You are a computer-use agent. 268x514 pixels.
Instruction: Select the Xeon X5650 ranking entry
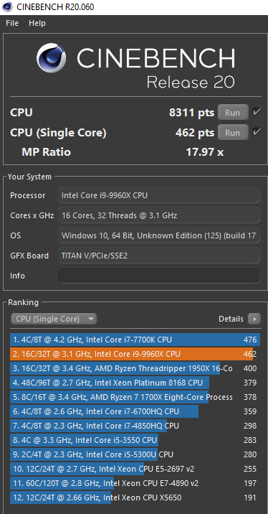tap(135, 497)
